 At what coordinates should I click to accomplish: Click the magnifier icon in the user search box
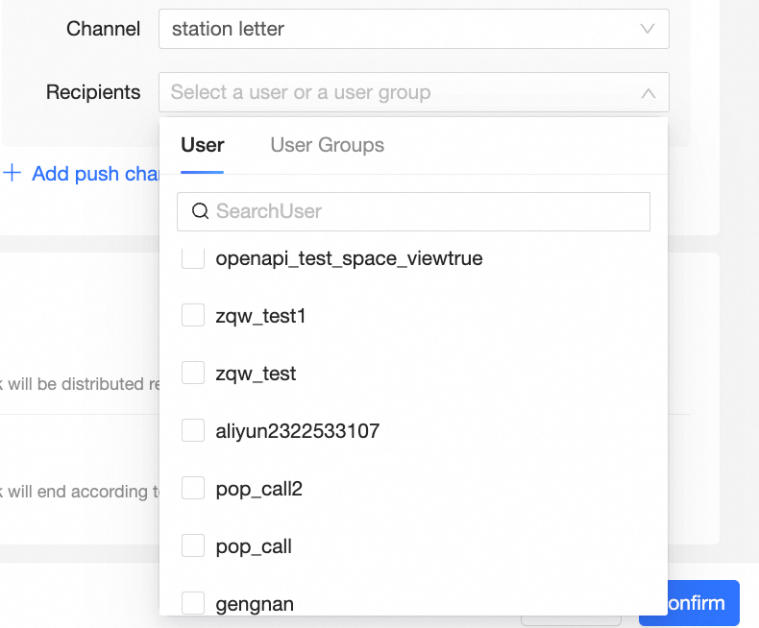(200, 211)
